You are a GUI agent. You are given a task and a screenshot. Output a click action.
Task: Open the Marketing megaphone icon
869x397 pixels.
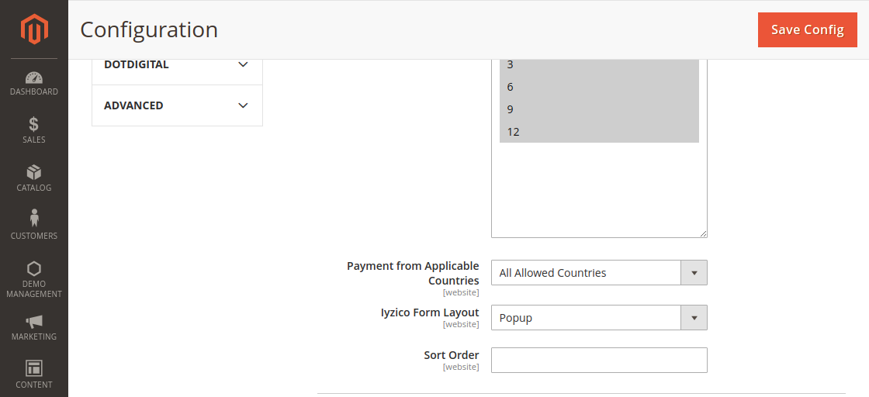coord(34,322)
